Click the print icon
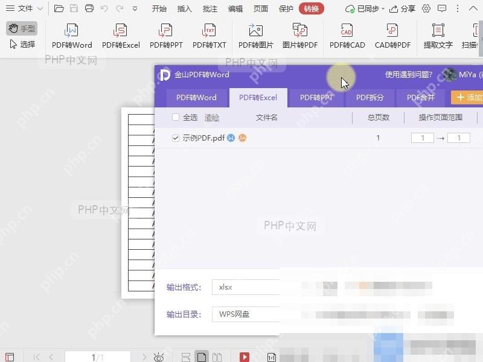The width and height of the screenshot is (483, 362). 89,8
